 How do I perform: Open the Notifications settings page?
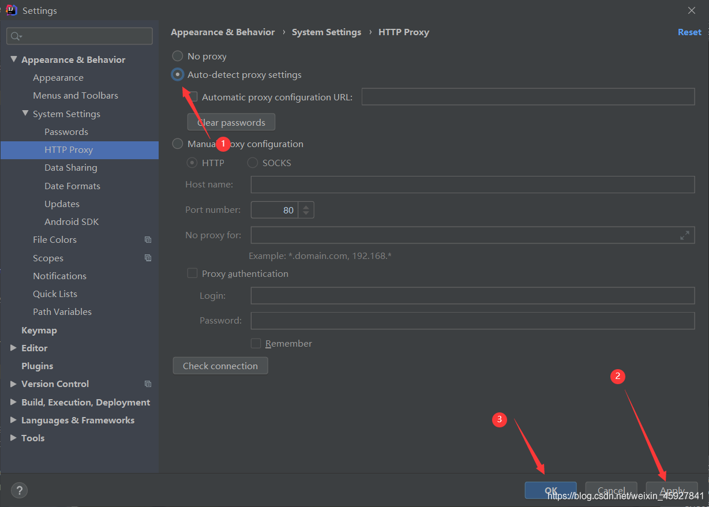[59, 276]
